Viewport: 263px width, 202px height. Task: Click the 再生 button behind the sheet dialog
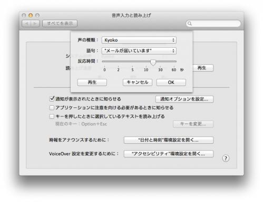(x=203, y=68)
